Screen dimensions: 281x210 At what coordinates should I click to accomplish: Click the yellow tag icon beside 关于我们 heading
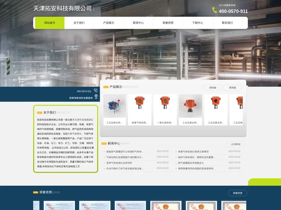click(x=39, y=113)
